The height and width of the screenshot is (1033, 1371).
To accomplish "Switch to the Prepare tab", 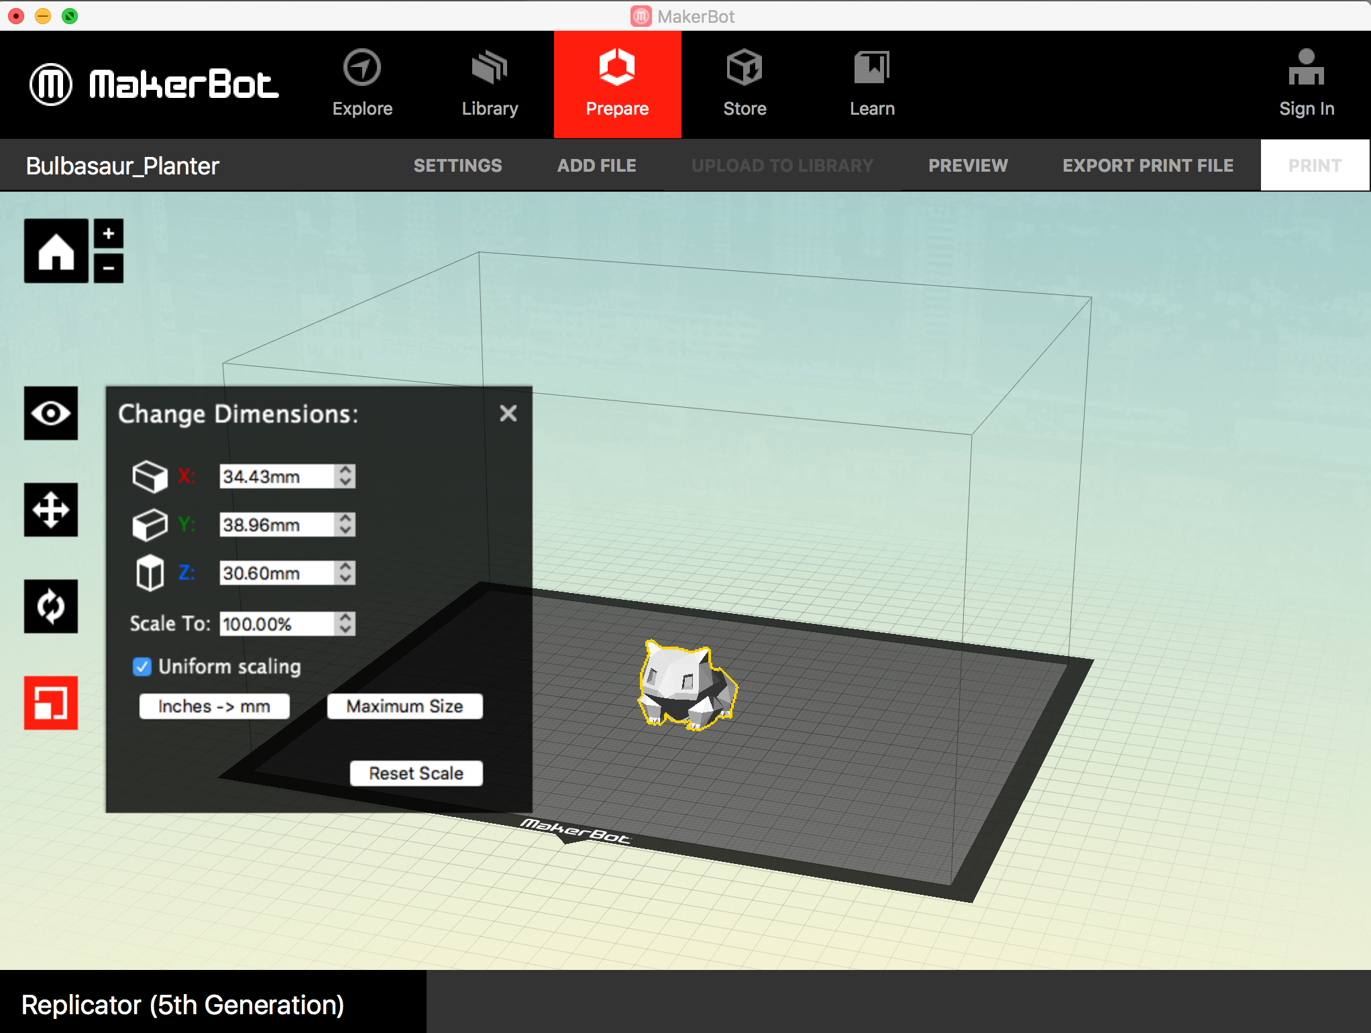I will [x=617, y=85].
